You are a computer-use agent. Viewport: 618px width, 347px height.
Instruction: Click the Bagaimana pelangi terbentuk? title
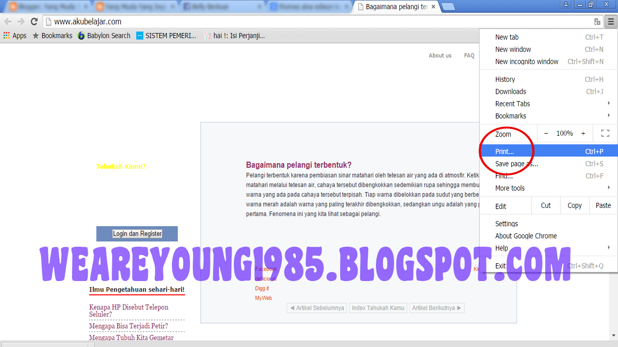coord(299,165)
